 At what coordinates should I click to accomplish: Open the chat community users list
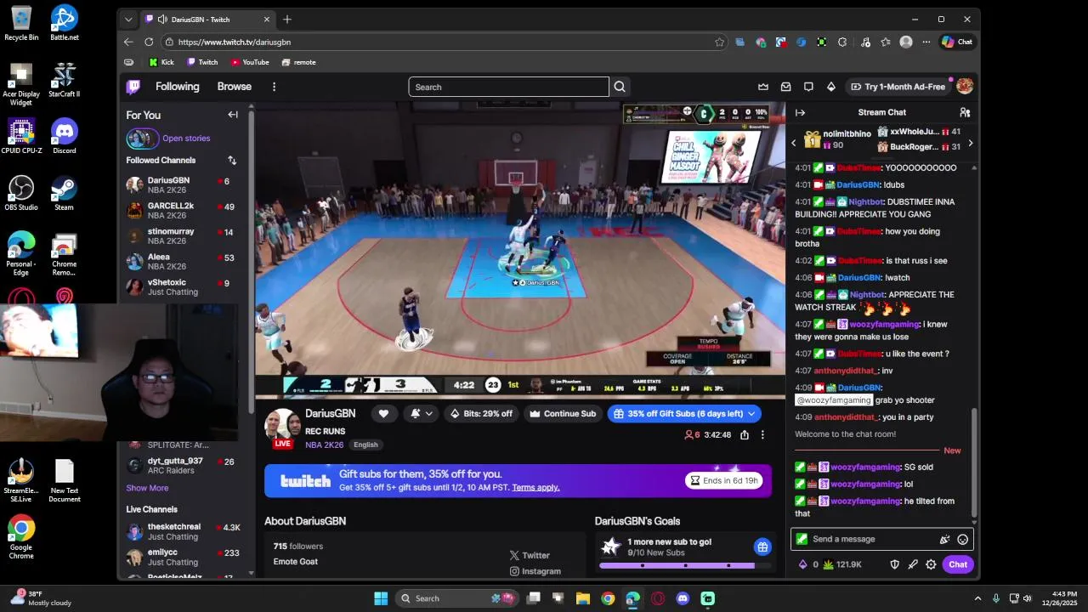[x=965, y=112]
